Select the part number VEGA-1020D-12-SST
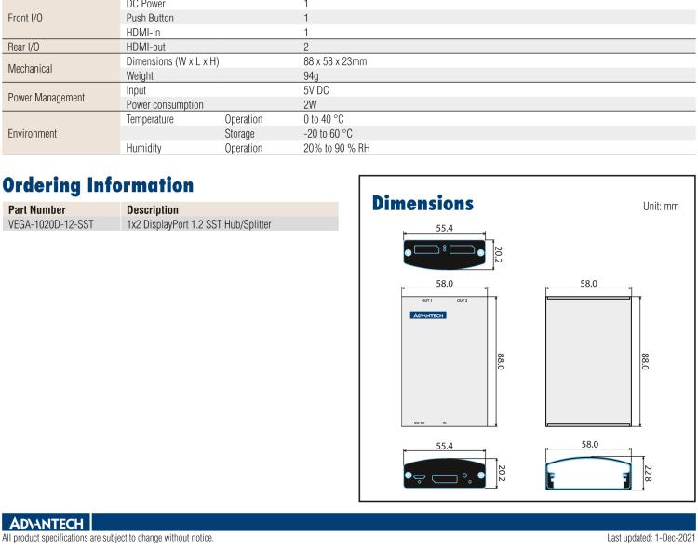 [x=49, y=224]
